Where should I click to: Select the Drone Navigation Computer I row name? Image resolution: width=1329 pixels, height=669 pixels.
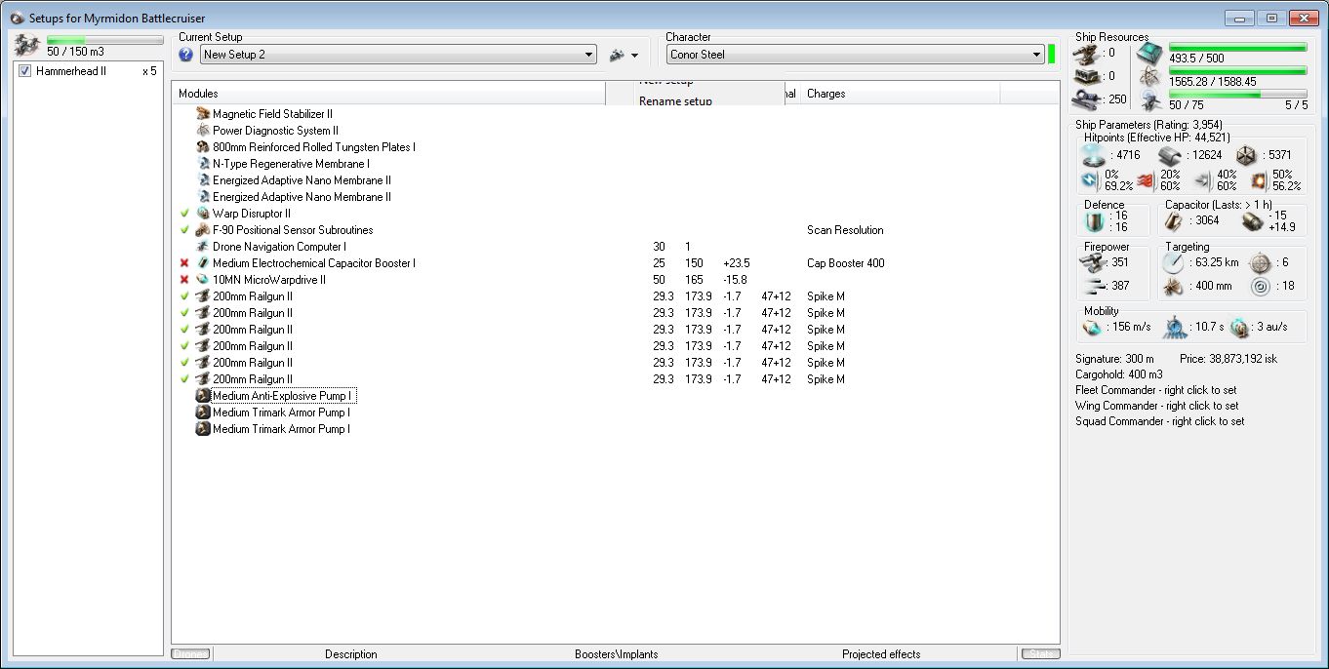[279, 247]
